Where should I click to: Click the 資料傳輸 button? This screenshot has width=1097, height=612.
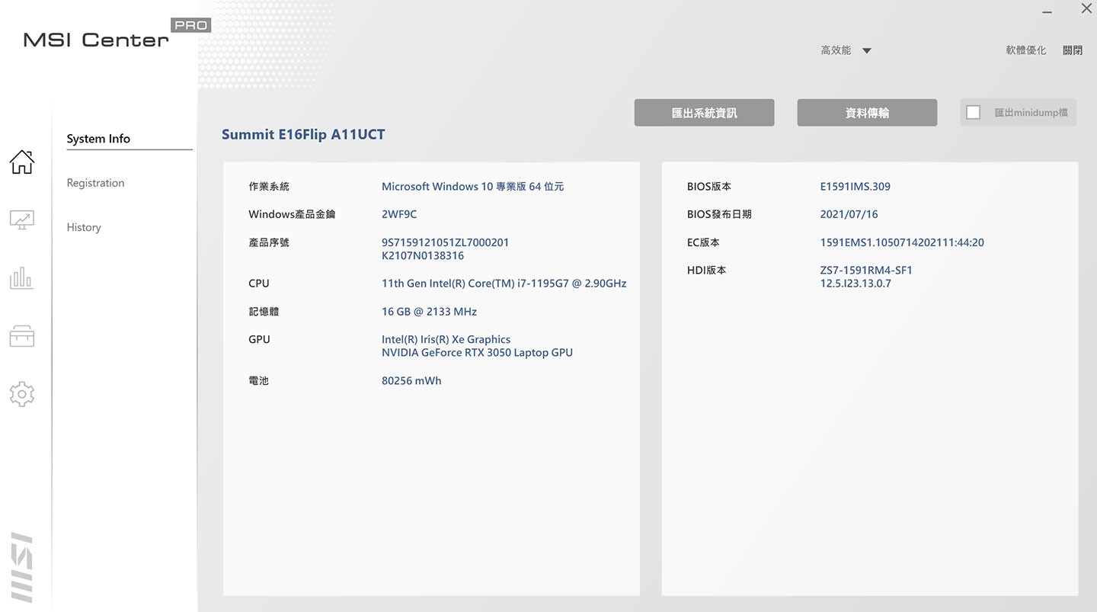click(x=867, y=113)
